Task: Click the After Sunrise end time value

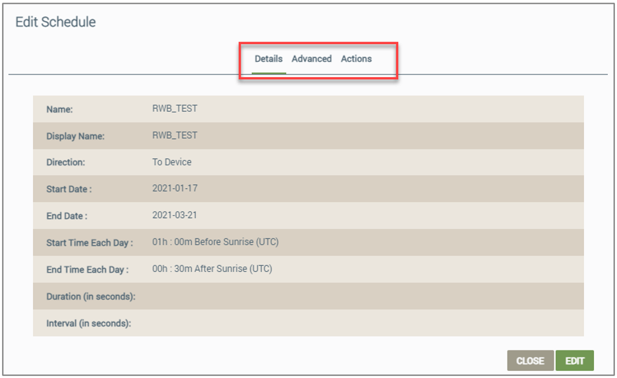Action: point(212,269)
